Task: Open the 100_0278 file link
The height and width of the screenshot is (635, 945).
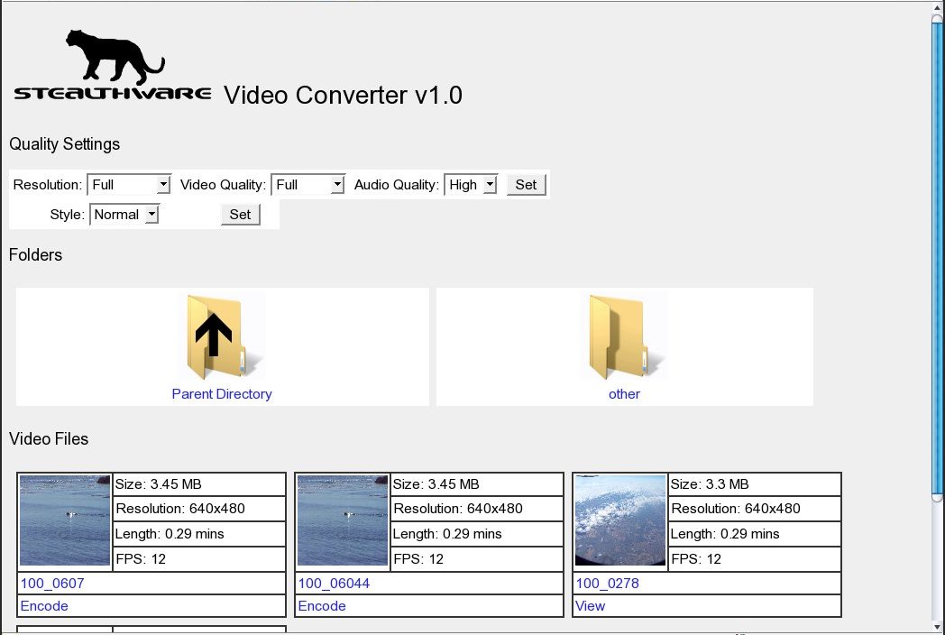Action: [x=606, y=583]
